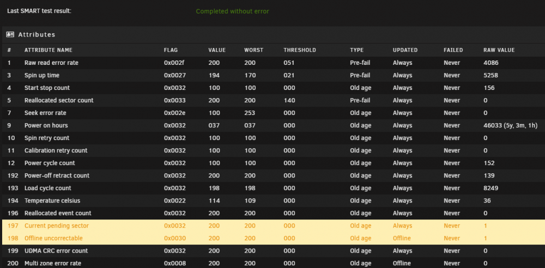Click the WORST column header
The image size is (545, 268).
(254, 50)
